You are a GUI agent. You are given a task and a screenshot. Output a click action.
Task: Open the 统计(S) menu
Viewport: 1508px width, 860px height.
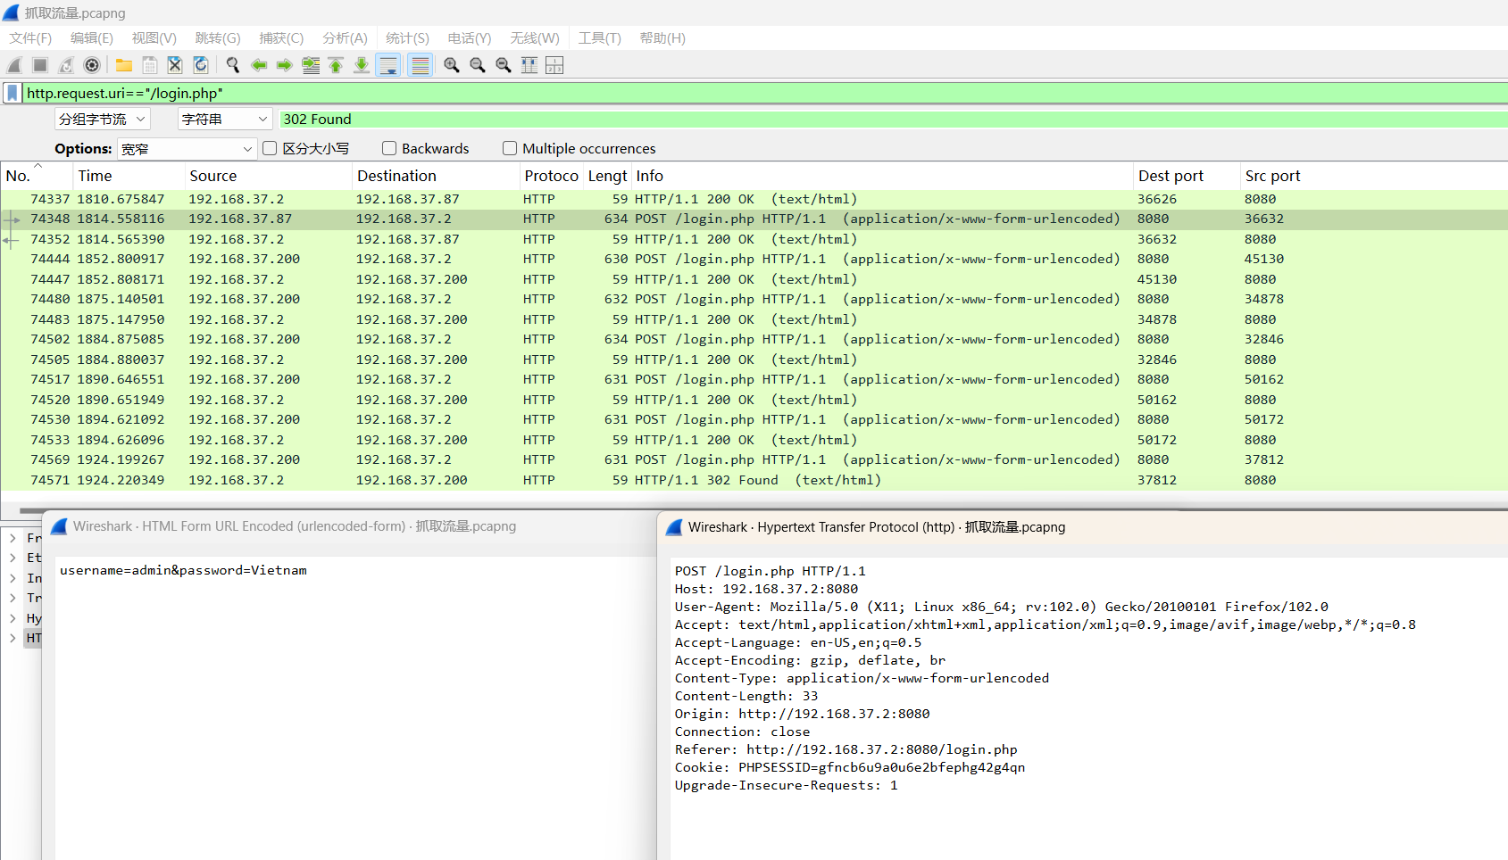point(407,38)
